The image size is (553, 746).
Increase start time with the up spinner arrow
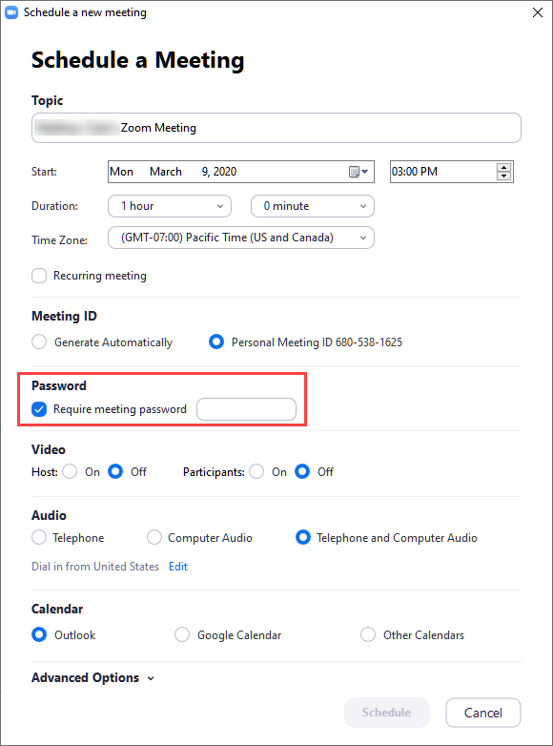coord(503,168)
